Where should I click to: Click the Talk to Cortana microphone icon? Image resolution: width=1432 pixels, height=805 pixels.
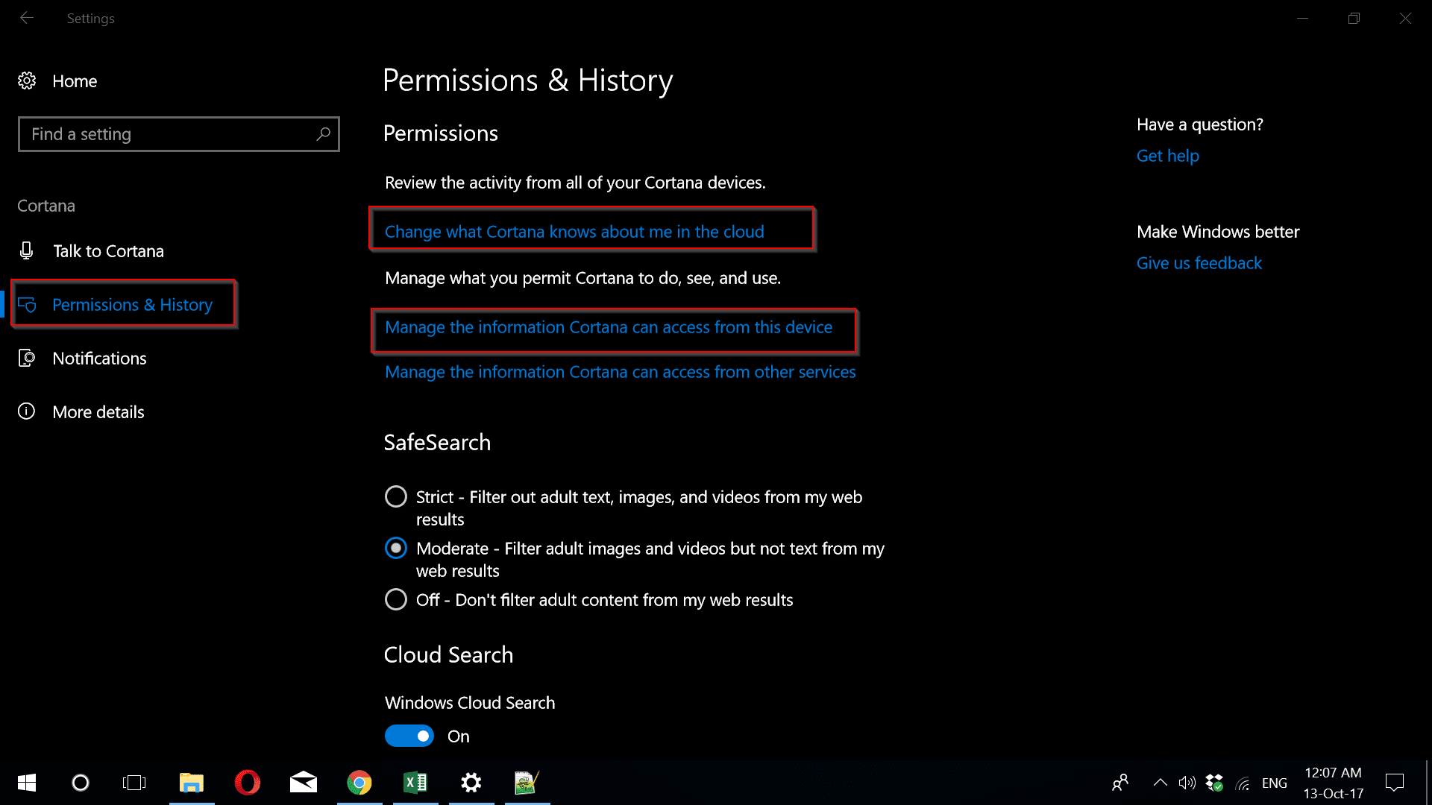tap(27, 250)
